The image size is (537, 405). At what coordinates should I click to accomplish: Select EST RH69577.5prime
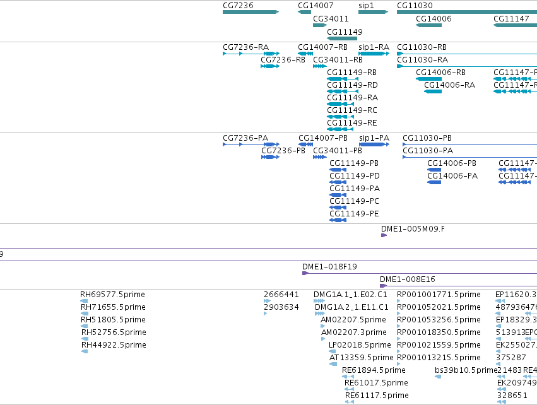84,301
